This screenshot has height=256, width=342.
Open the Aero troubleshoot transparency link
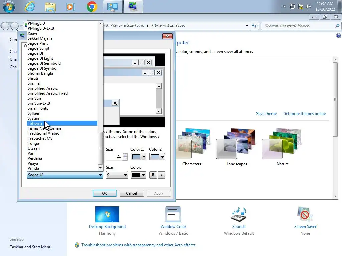pyautogui.click(x=138, y=245)
